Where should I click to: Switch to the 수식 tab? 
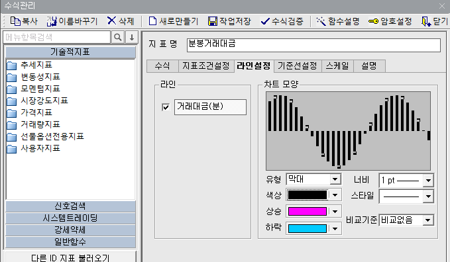(x=162, y=66)
